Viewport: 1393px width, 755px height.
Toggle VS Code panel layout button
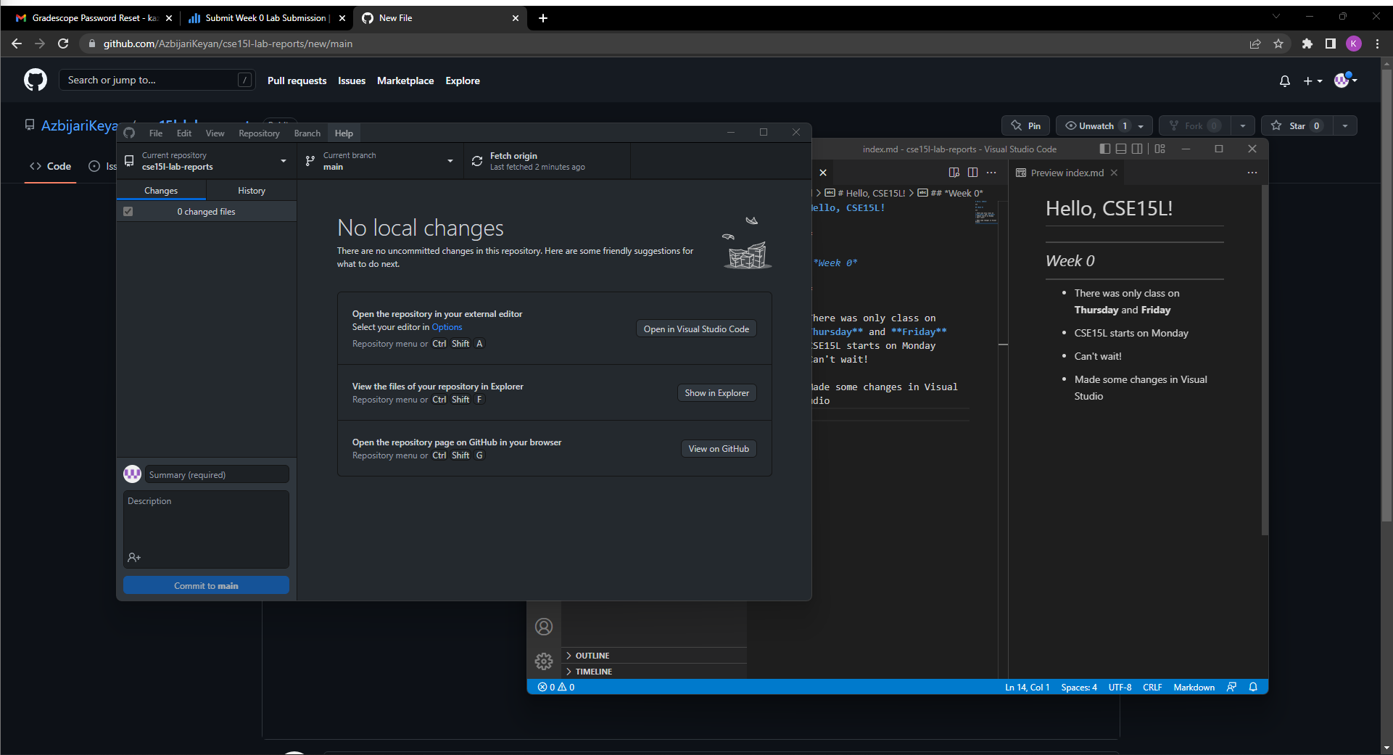click(1120, 149)
